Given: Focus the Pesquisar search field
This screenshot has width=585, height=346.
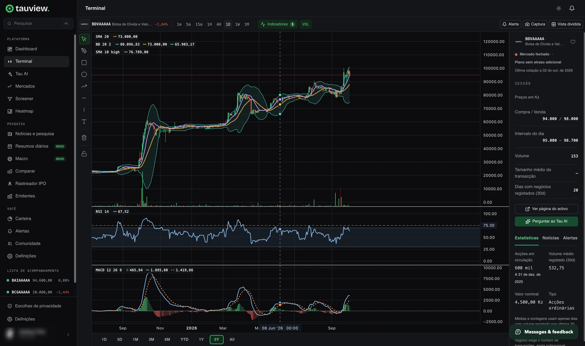Looking at the screenshot, I should coord(38,24).
